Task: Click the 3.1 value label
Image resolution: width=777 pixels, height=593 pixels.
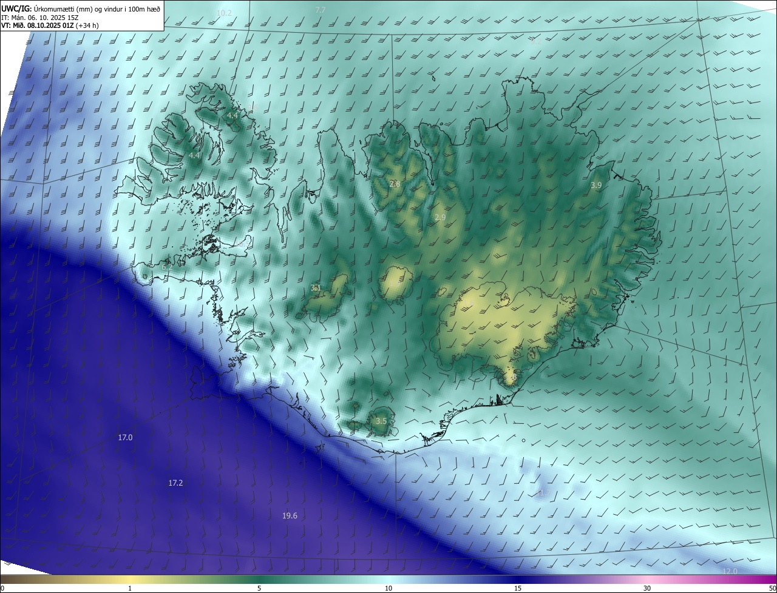Action: pyautogui.click(x=316, y=288)
